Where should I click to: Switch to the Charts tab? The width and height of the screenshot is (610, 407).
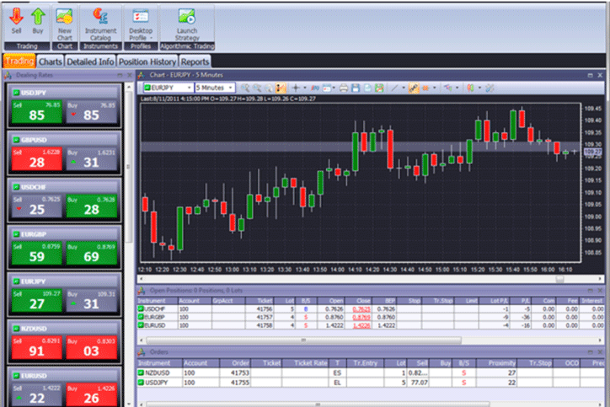point(50,62)
